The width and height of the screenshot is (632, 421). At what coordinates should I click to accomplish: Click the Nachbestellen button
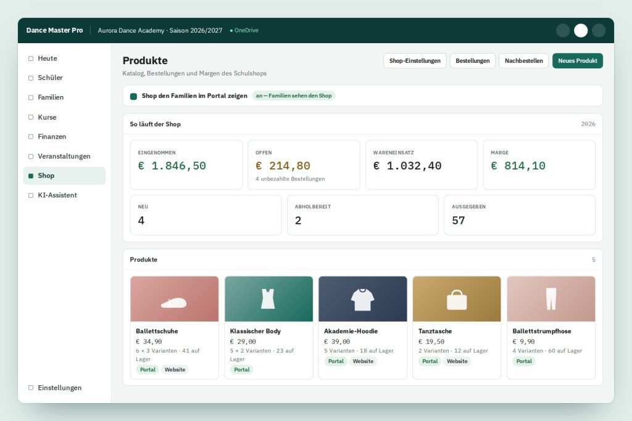523,61
